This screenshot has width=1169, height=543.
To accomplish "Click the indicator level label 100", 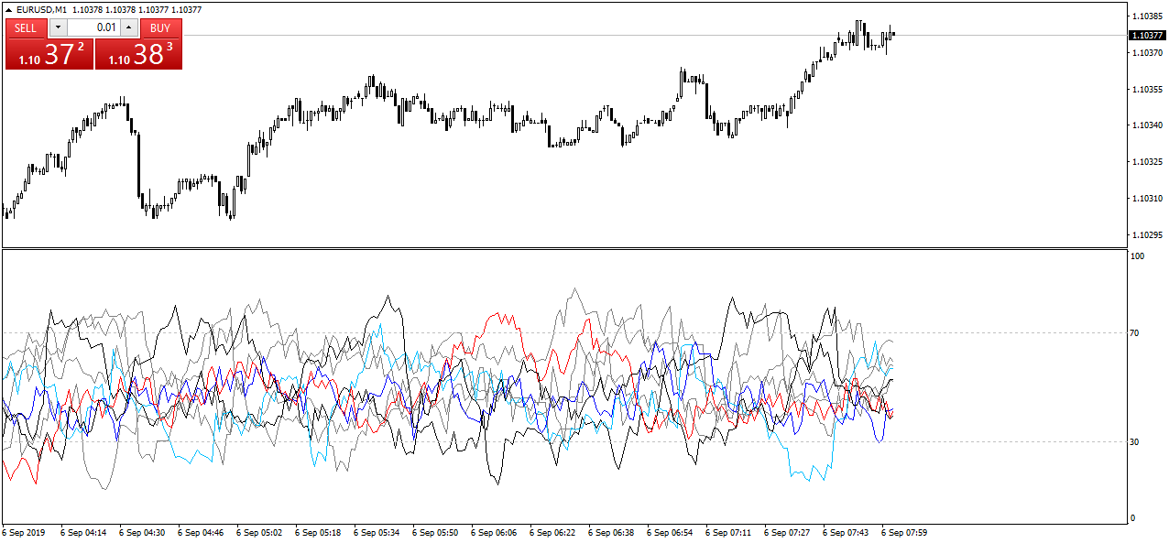I will (x=1139, y=256).
